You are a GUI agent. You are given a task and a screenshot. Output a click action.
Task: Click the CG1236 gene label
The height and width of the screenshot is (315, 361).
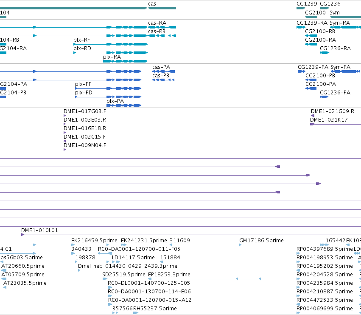pyautogui.click(x=330, y=4)
